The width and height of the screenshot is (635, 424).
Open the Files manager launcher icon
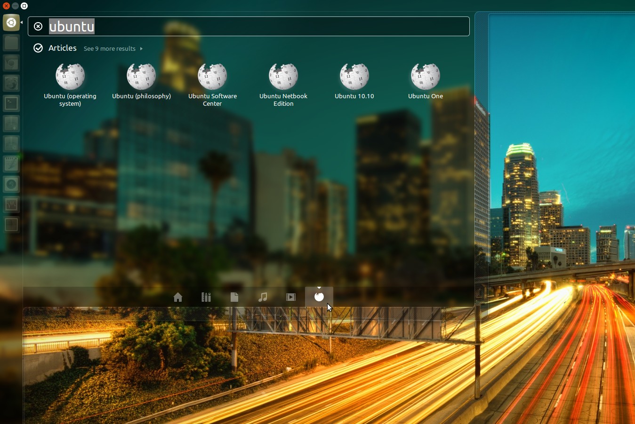[11, 43]
